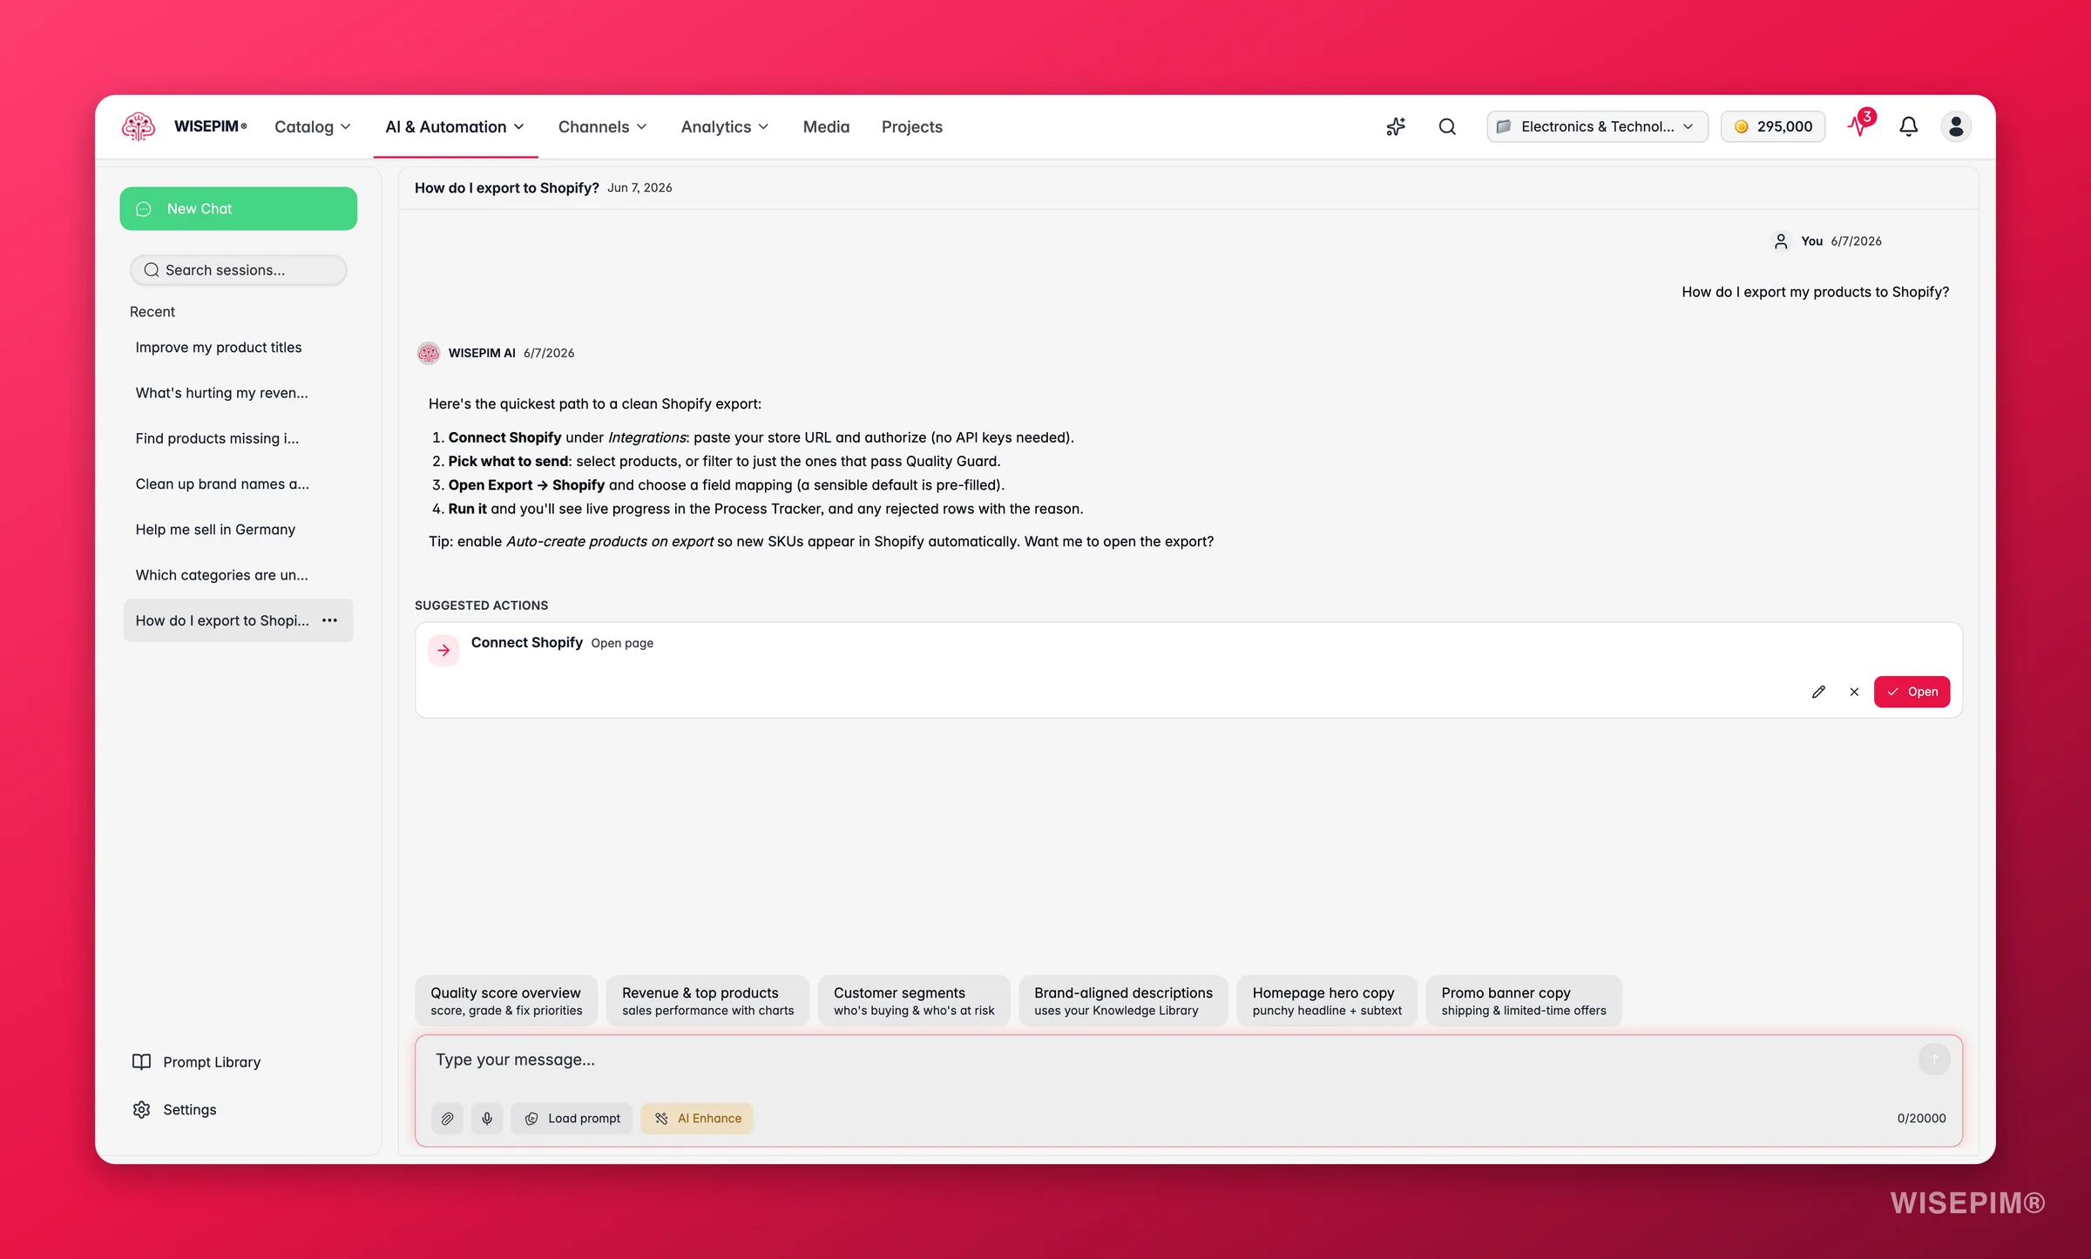
Task: Choose the Quality score overview suggestion
Action: (x=506, y=1001)
